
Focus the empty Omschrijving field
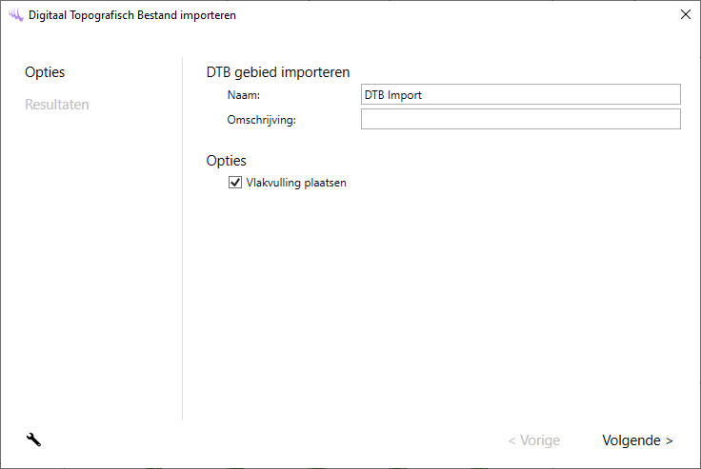click(520, 119)
